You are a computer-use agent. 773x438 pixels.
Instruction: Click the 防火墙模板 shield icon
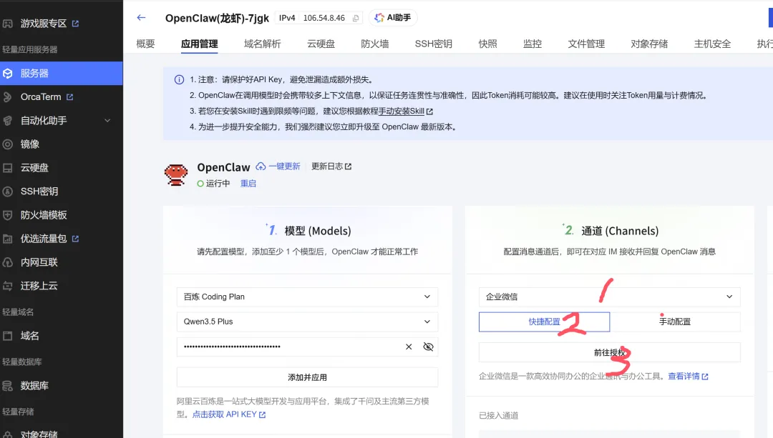pyautogui.click(x=7, y=215)
